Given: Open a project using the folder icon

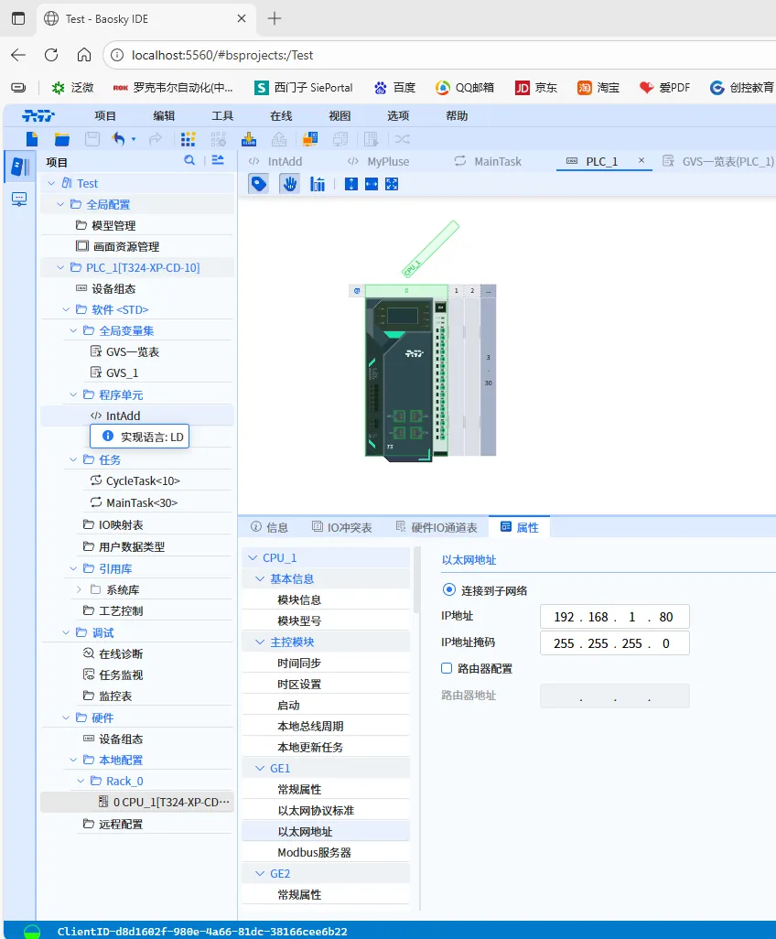Looking at the screenshot, I should coord(61,139).
